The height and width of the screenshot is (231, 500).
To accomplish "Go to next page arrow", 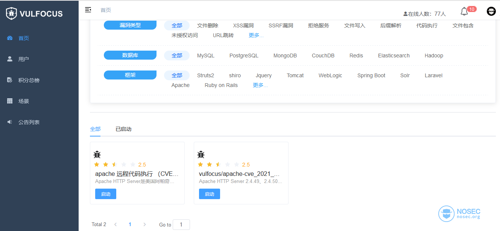I will 145,224.
